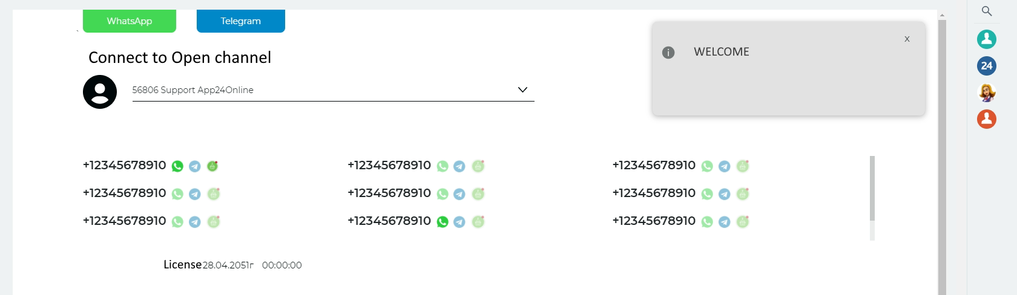Click the dark green robot bot icon
The width and height of the screenshot is (1017, 295).
212,166
